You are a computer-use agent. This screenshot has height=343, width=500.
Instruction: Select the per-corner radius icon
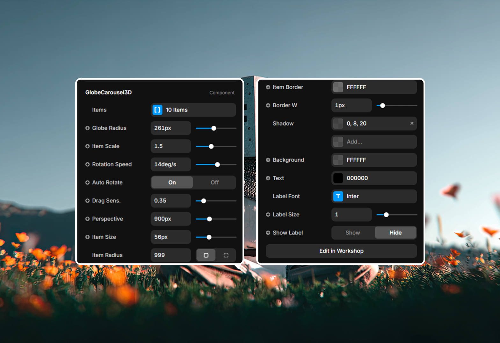tap(226, 255)
